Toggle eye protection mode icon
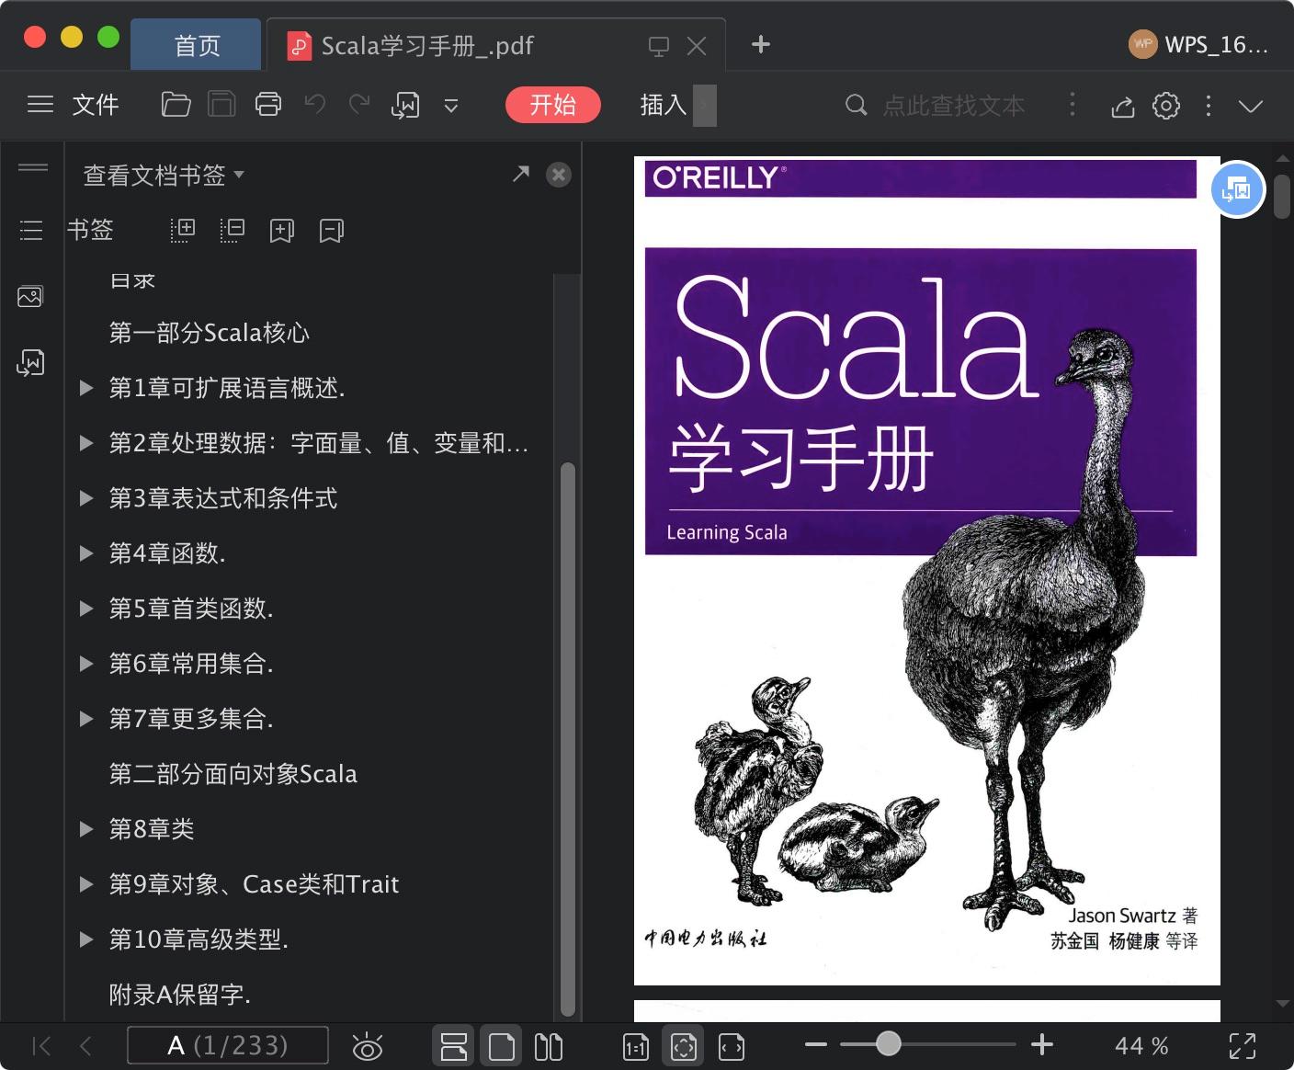The width and height of the screenshot is (1294, 1070). tap(368, 1047)
